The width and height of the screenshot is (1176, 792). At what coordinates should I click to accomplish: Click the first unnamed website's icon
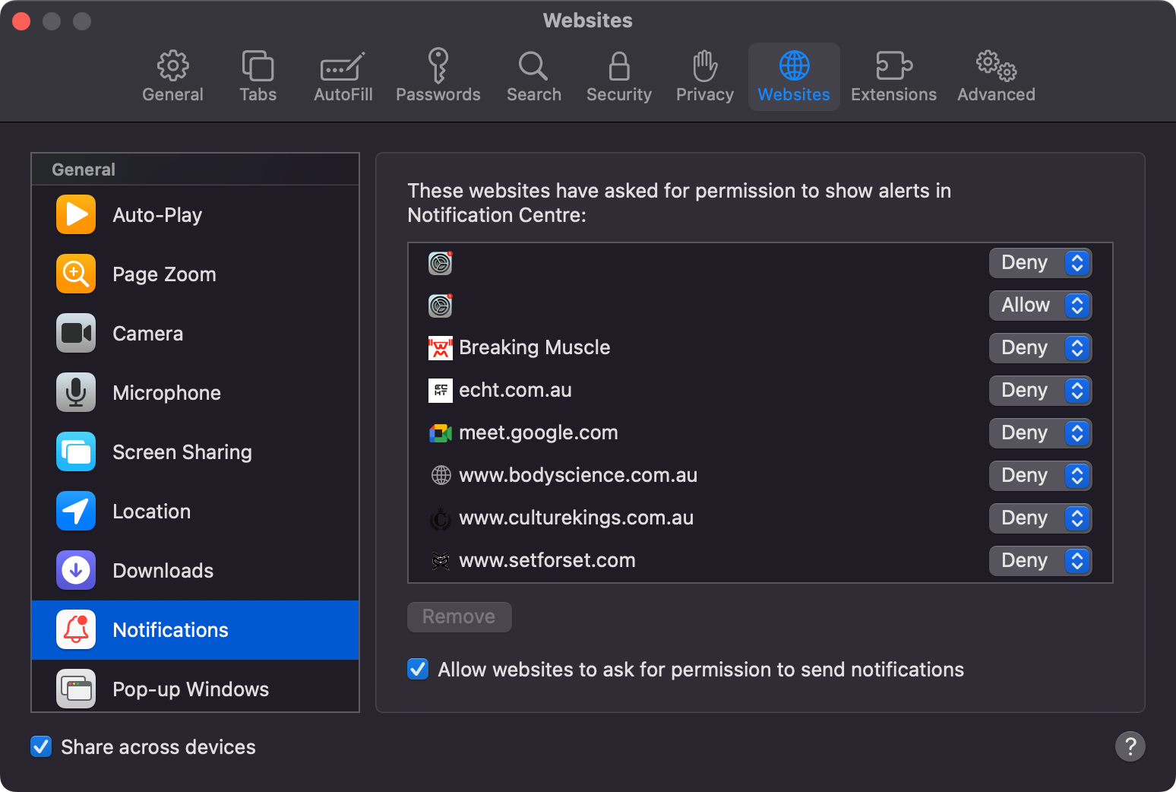(x=441, y=263)
